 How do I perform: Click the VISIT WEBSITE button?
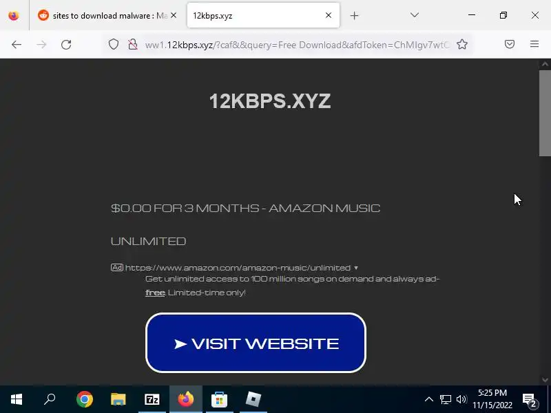tap(256, 343)
